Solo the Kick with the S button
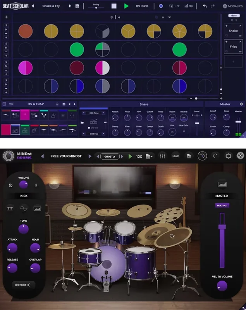This screenshot has height=310, width=246. 36,185
